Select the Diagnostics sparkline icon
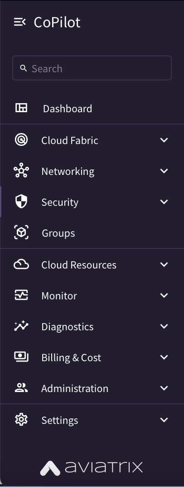Viewport: 184px width, 487px height. 21,326
